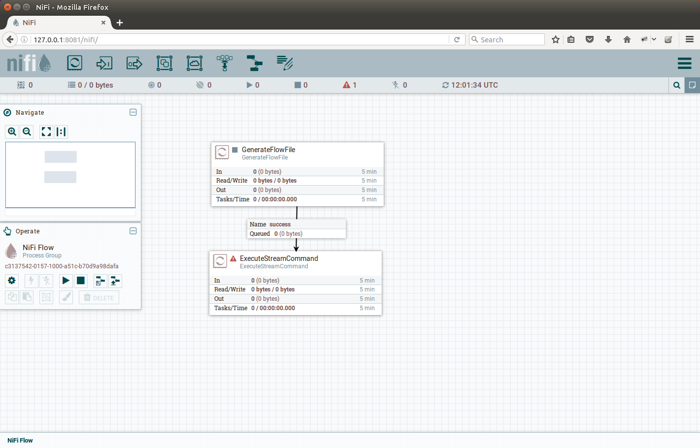
Task: Toggle the bulletin board icon in status bar
Action: (x=692, y=85)
